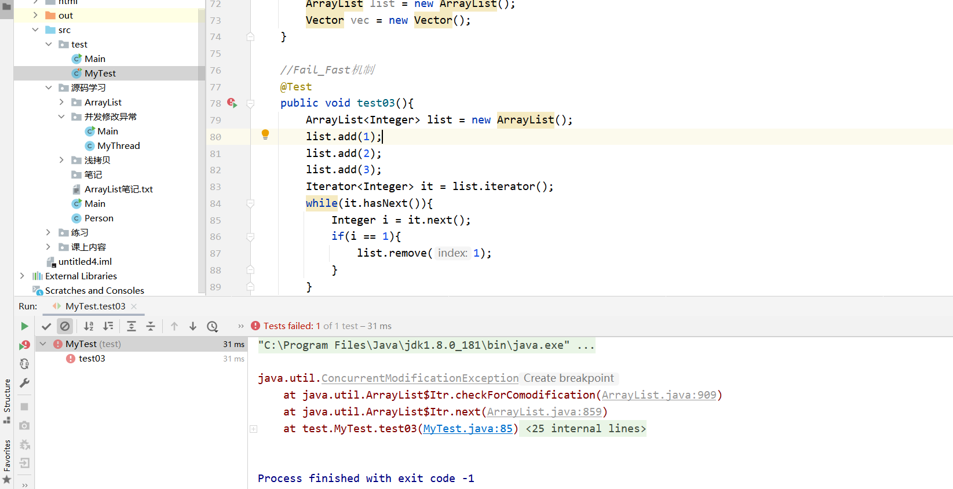The width and height of the screenshot is (953, 489).
Task: Rerun the test with the green play icon
Action: tap(24, 326)
